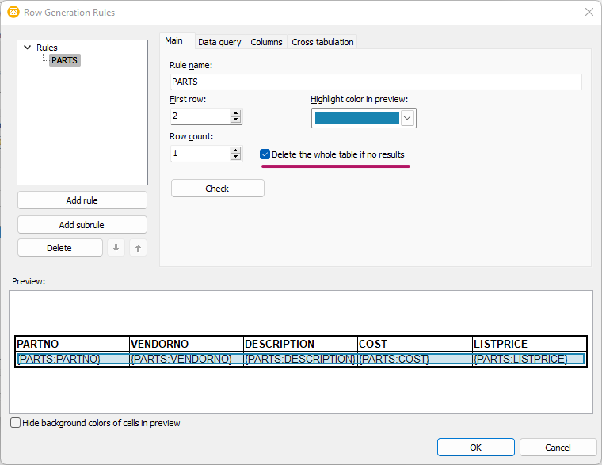The image size is (602, 465).
Task: Click the First row number field
Action: 200,116
